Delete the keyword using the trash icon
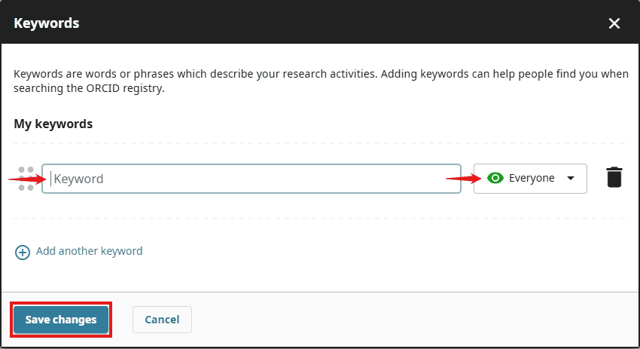This screenshot has height=349, width=640. pos(614,178)
